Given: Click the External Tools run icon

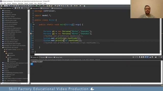Looking at the screenshot, I should point(44,6).
